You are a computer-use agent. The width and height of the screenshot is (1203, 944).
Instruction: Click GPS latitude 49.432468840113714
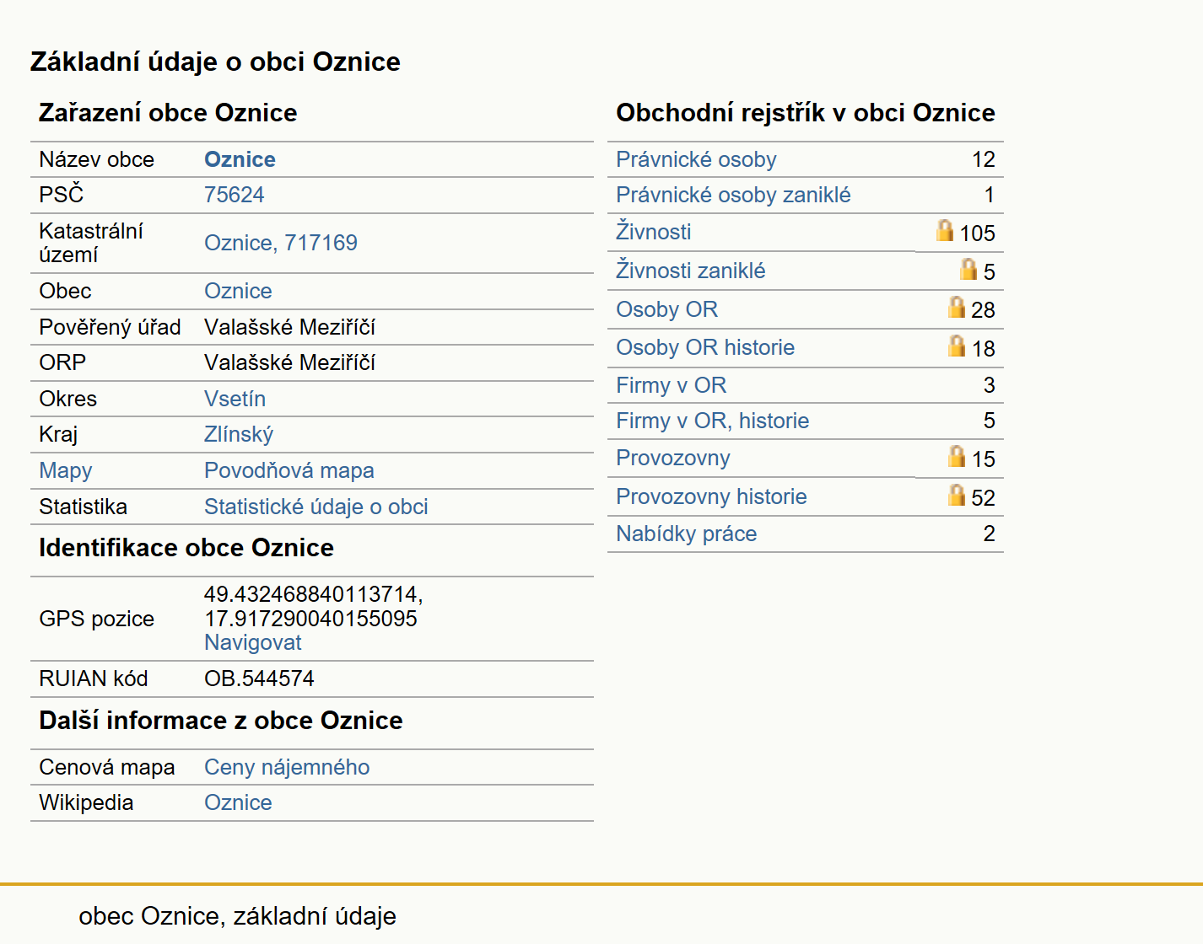click(313, 594)
